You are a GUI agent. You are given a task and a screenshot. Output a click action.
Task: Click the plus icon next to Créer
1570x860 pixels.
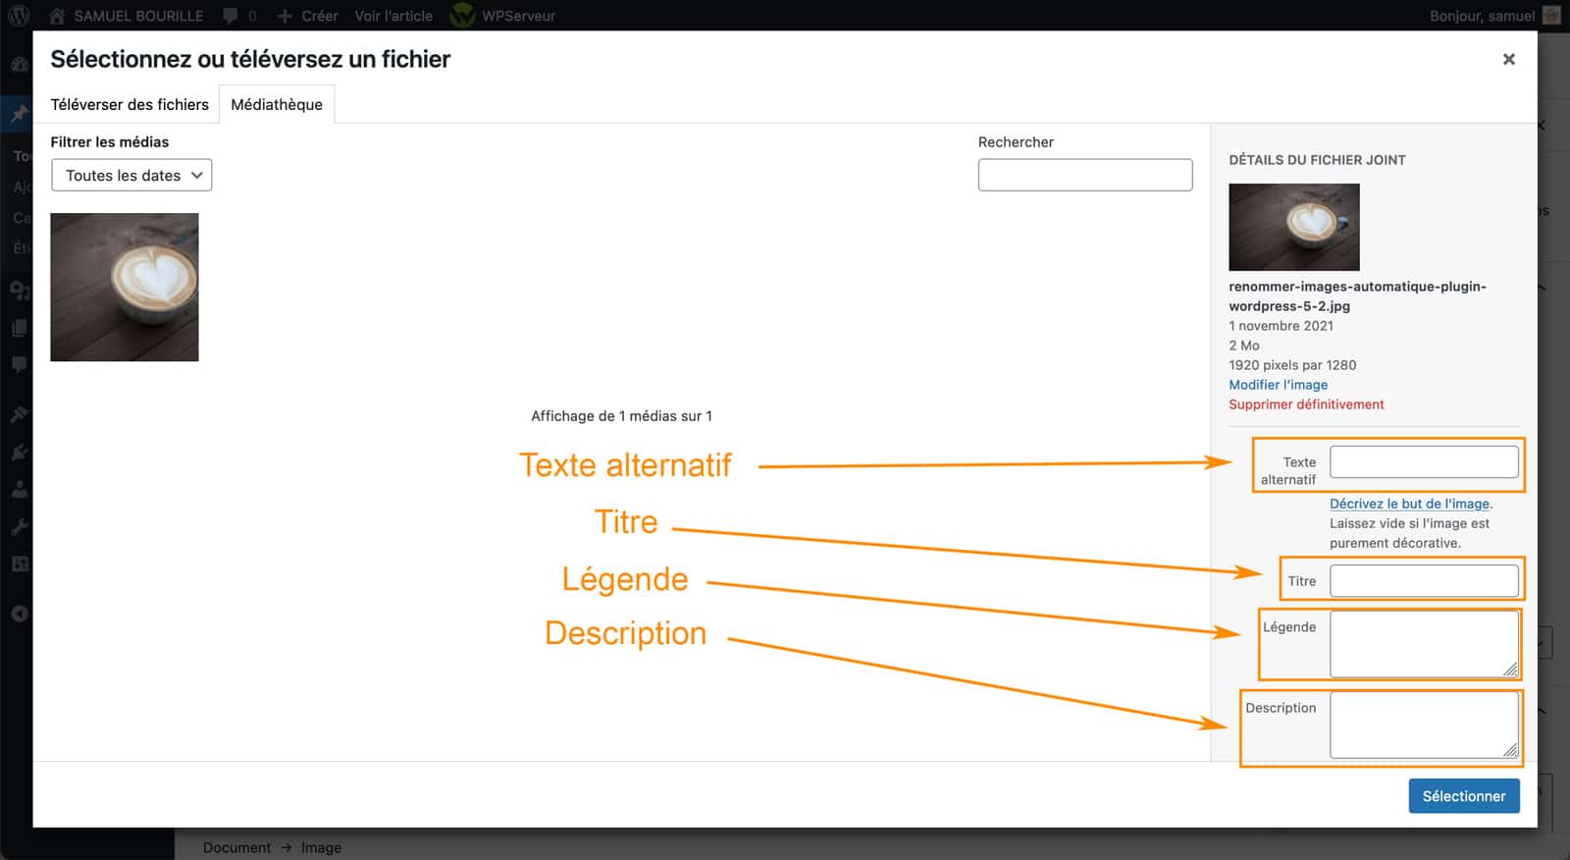(285, 16)
